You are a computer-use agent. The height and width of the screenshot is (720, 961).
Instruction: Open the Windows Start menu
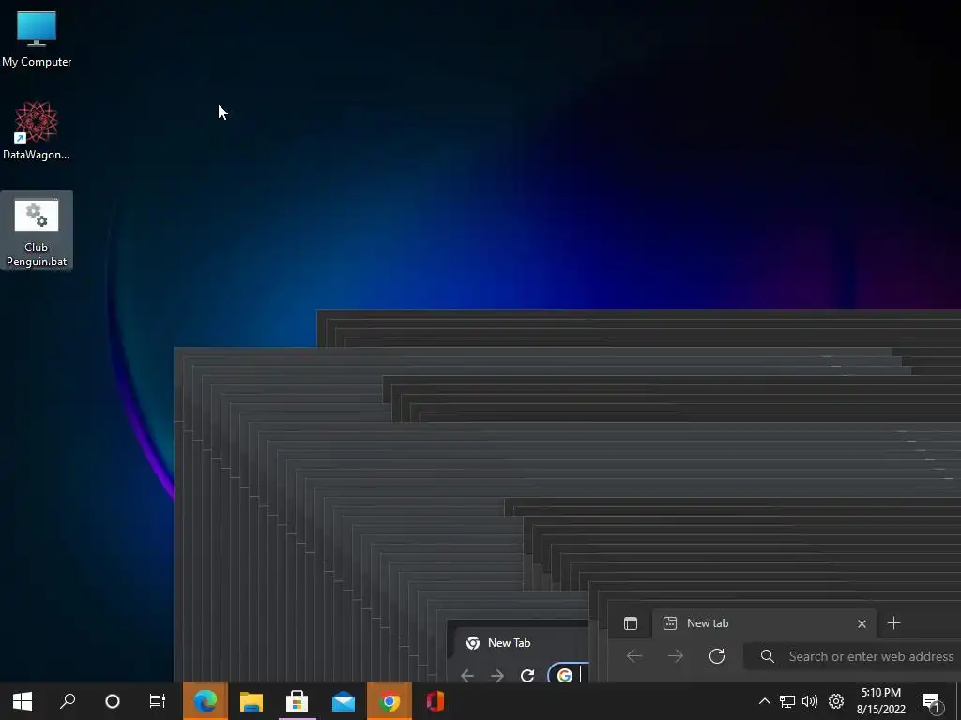click(x=23, y=701)
